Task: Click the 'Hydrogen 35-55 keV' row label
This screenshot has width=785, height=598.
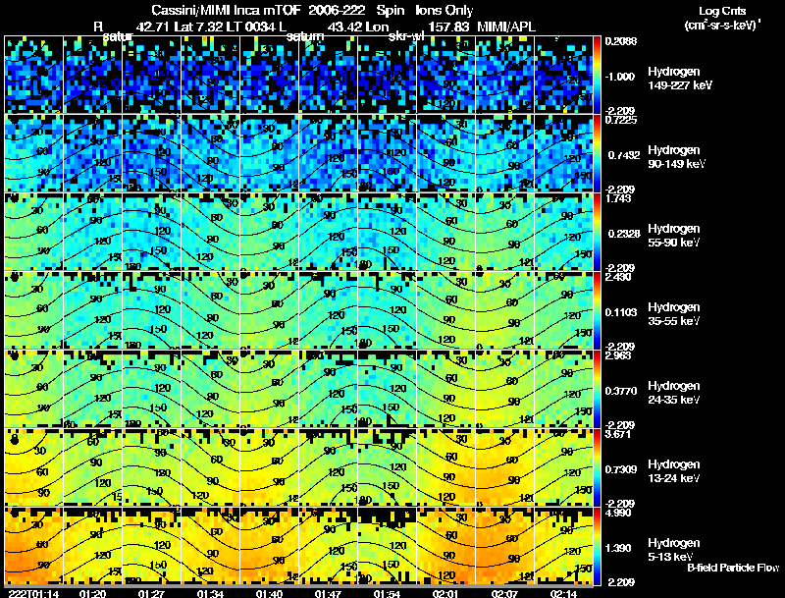Action: [674, 314]
